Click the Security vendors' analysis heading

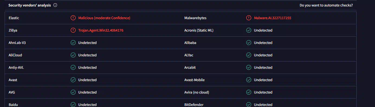coord(30,5)
